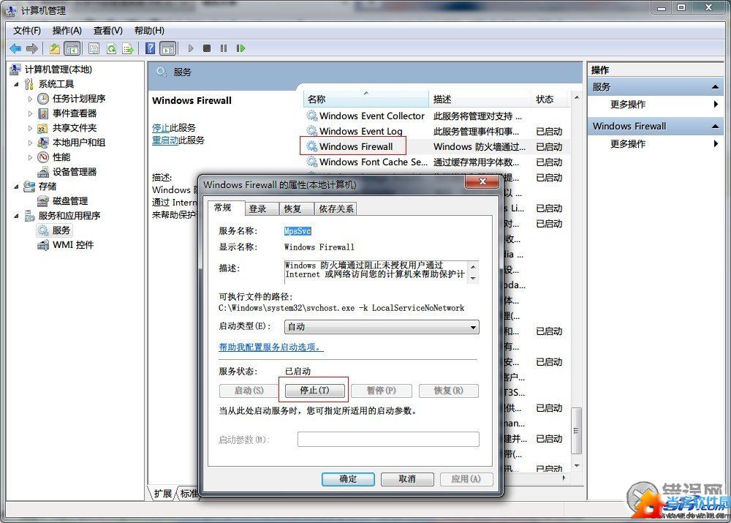Toggle show/hide console tree icon
Screen dimensions: 731x523
coord(72,48)
